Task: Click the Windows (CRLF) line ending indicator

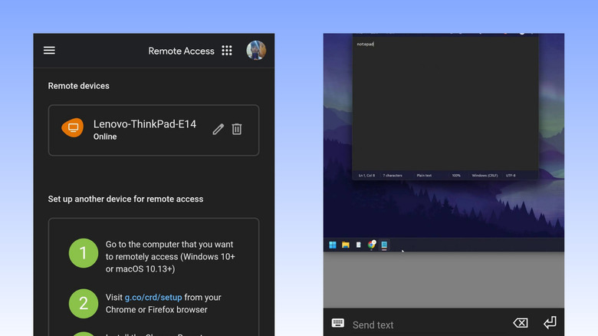Action: coord(485,176)
